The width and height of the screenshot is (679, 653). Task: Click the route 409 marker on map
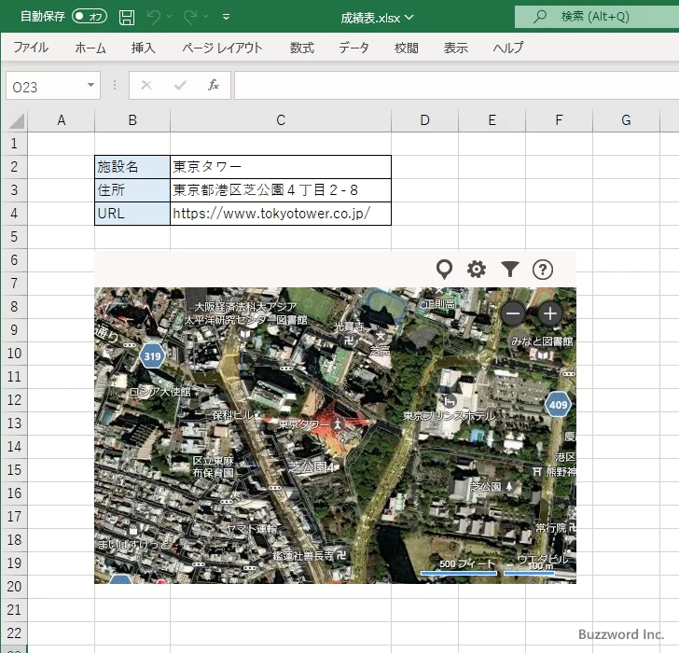(x=558, y=405)
